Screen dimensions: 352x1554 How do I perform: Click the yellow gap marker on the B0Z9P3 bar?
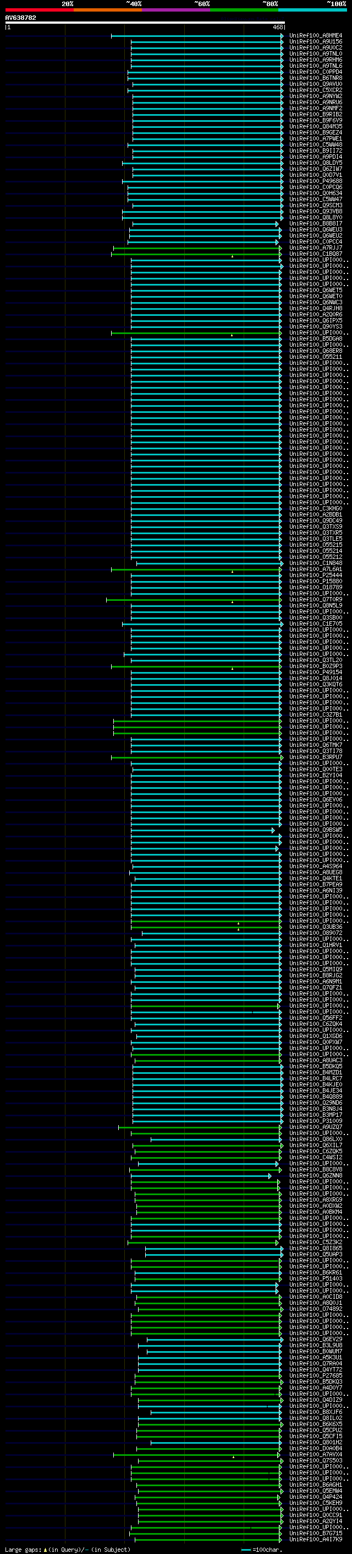[232, 669]
